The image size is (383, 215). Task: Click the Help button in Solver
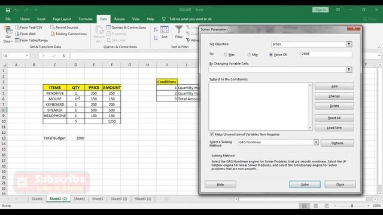220,185
